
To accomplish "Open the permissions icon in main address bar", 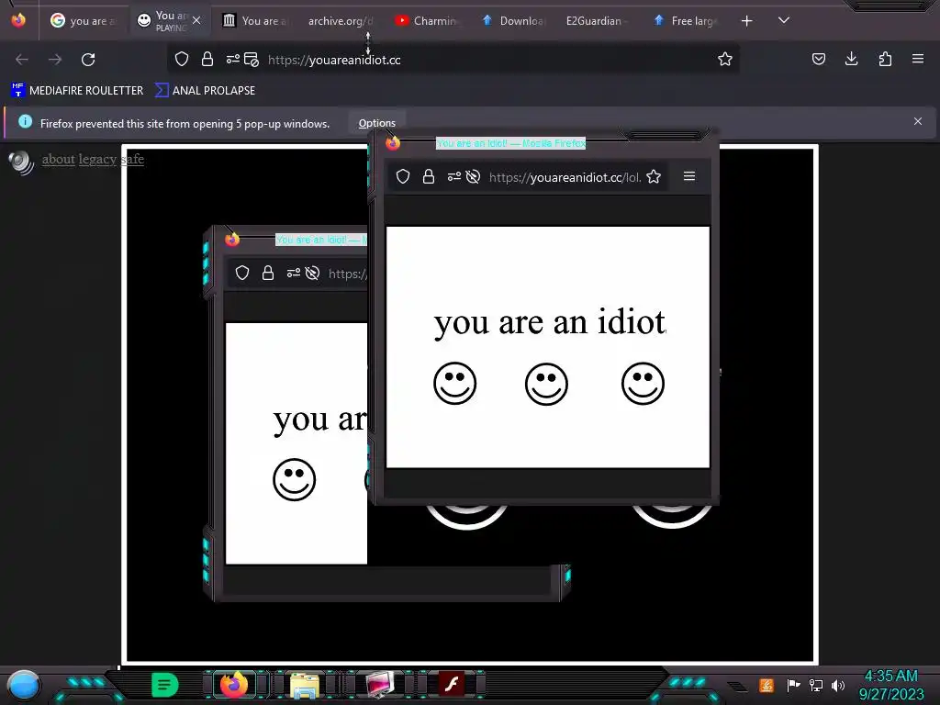I will pyautogui.click(x=232, y=60).
